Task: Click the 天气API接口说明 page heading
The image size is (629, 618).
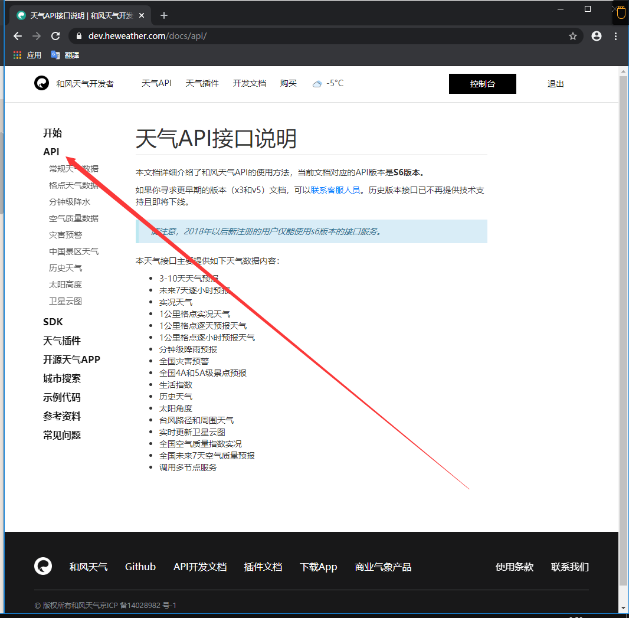Action: 216,139
